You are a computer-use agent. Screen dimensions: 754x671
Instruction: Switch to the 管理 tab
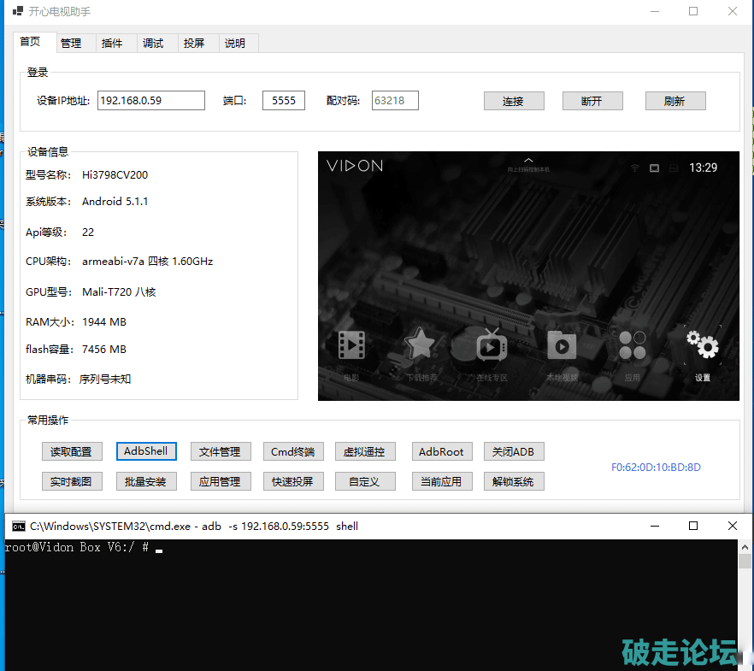[71, 44]
